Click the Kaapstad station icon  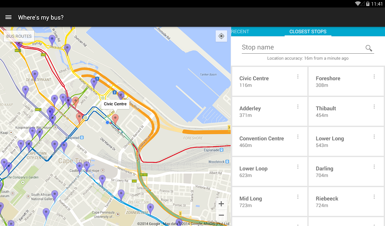point(82,137)
